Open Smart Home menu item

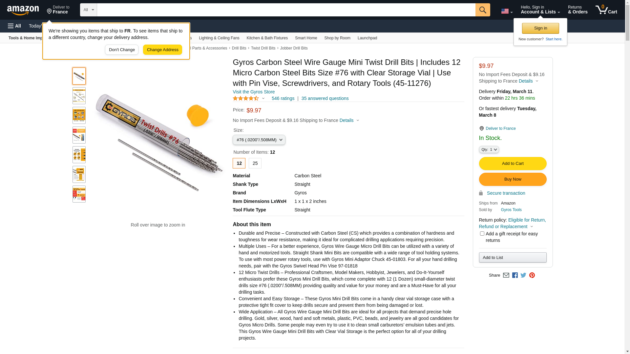[x=306, y=38]
